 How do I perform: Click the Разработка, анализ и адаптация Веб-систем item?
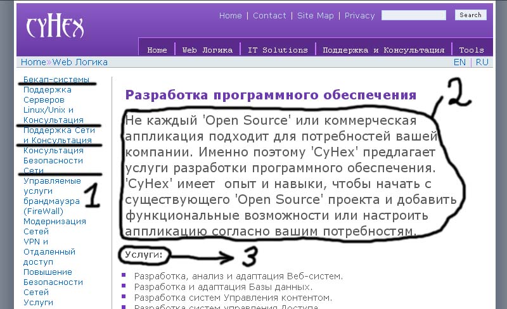[238, 276]
